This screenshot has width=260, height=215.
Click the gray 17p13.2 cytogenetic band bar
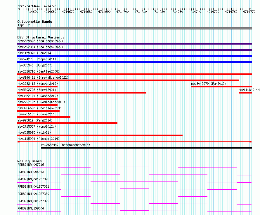(x=134, y=28)
